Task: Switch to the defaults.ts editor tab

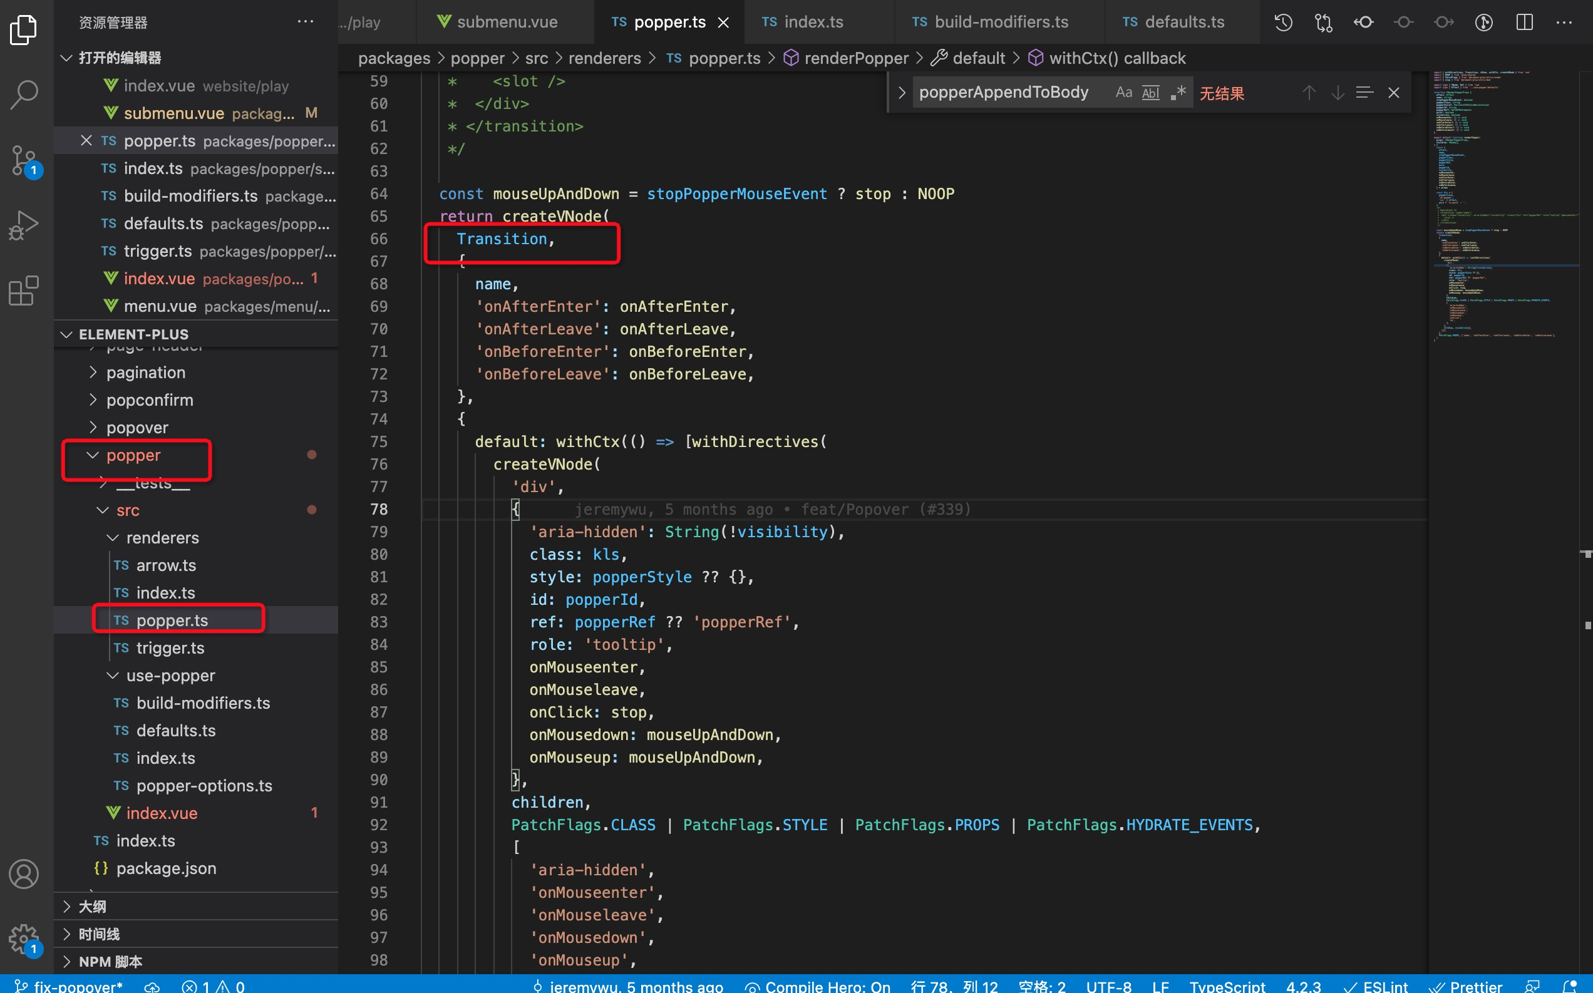Action: [x=1183, y=22]
